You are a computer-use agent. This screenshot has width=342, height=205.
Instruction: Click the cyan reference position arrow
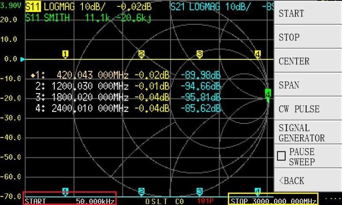pos(22,59)
